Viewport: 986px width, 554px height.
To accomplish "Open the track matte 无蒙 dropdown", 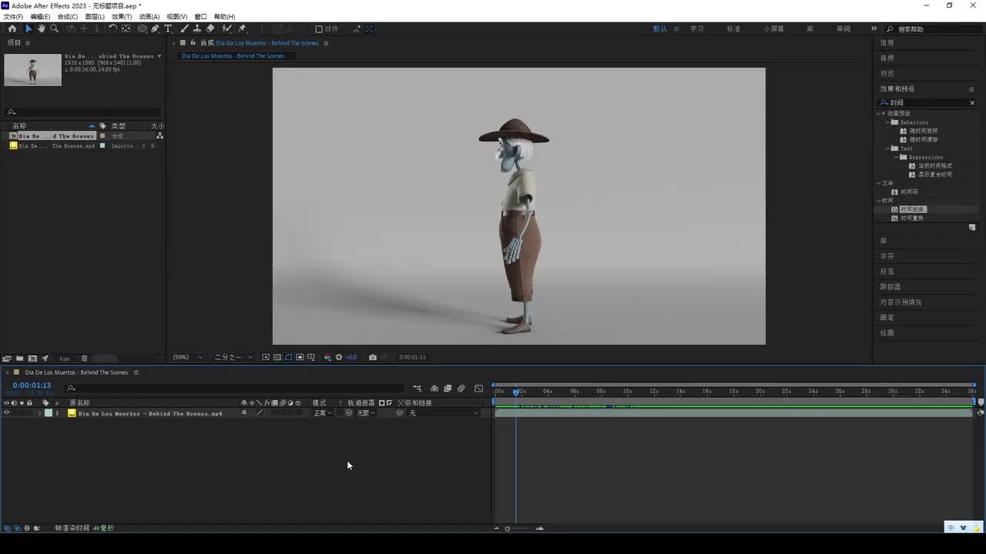I will click(366, 413).
